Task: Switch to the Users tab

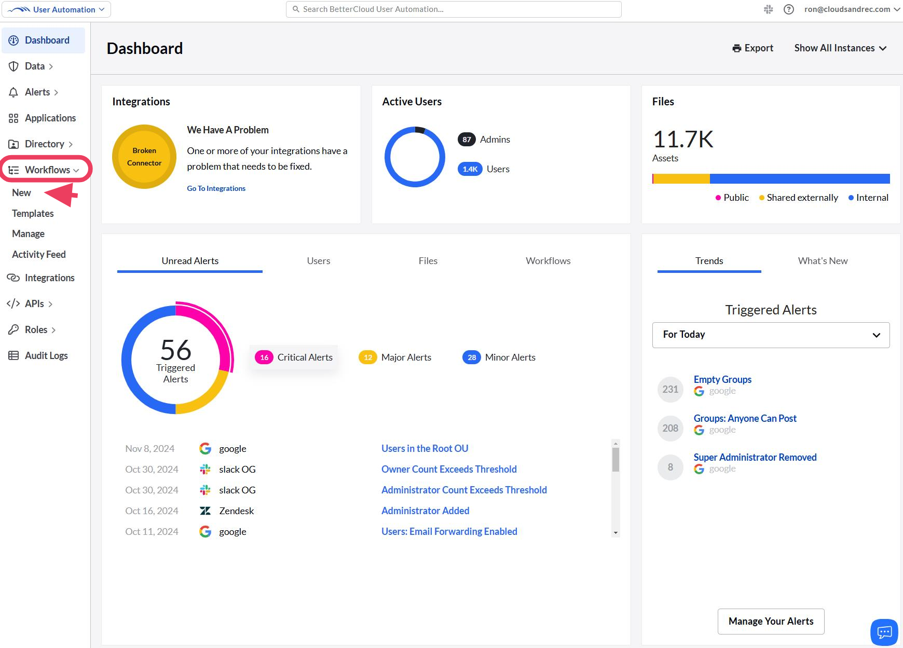Action: tap(318, 261)
